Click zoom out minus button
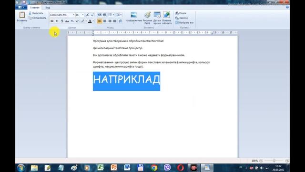The image size is (305, 172). point(261,161)
